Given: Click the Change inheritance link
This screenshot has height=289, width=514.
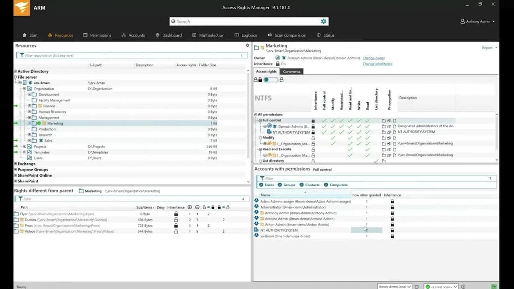Looking at the screenshot, I should (377, 64).
